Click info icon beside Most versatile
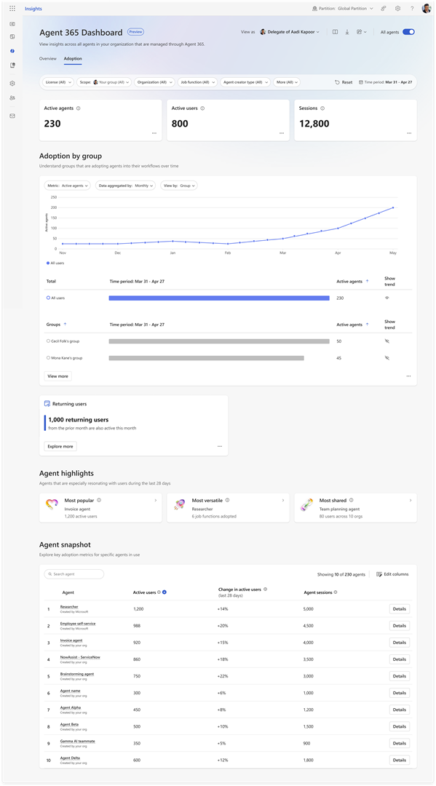 228,500
